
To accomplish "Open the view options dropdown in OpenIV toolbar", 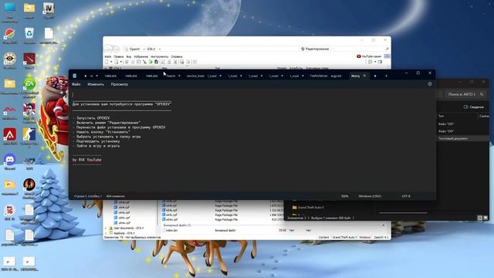I will [x=375, y=62].
